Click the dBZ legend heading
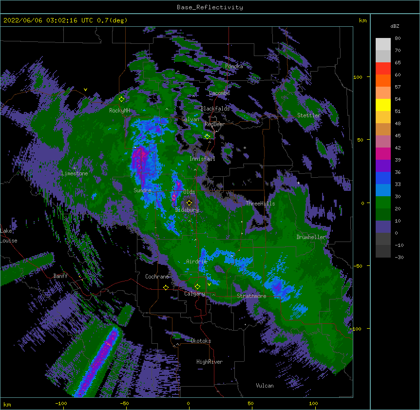This screenshot has width=420, height=410. [x=395, y=26]
